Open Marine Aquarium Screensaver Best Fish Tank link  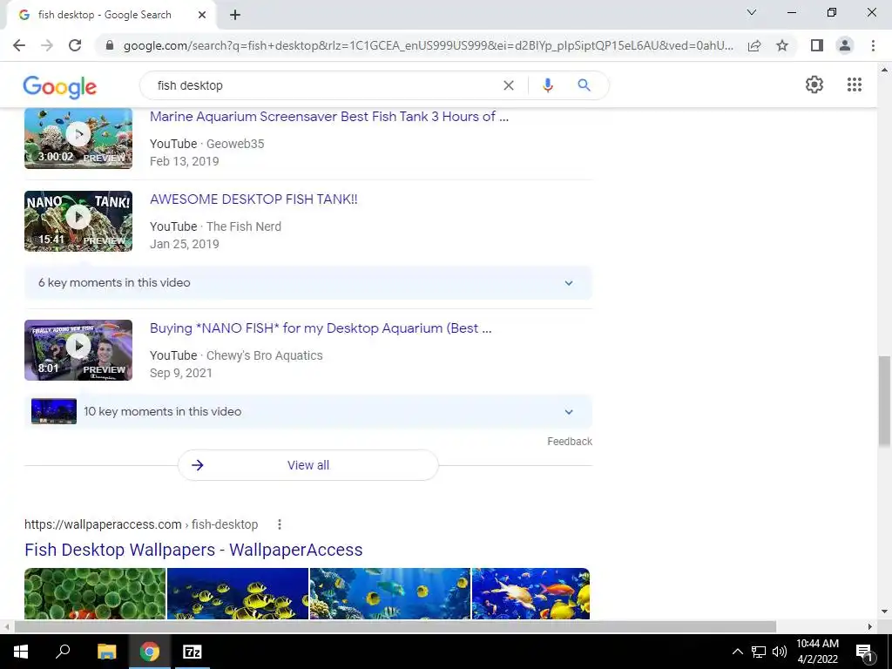[x=329, y=117]
